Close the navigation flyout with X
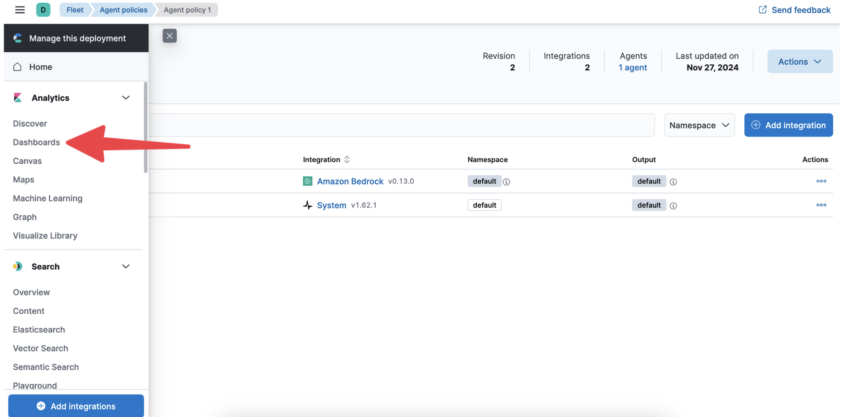Image resolution: width=849 pixels, height=417 pixels. (x=170, y=36)
